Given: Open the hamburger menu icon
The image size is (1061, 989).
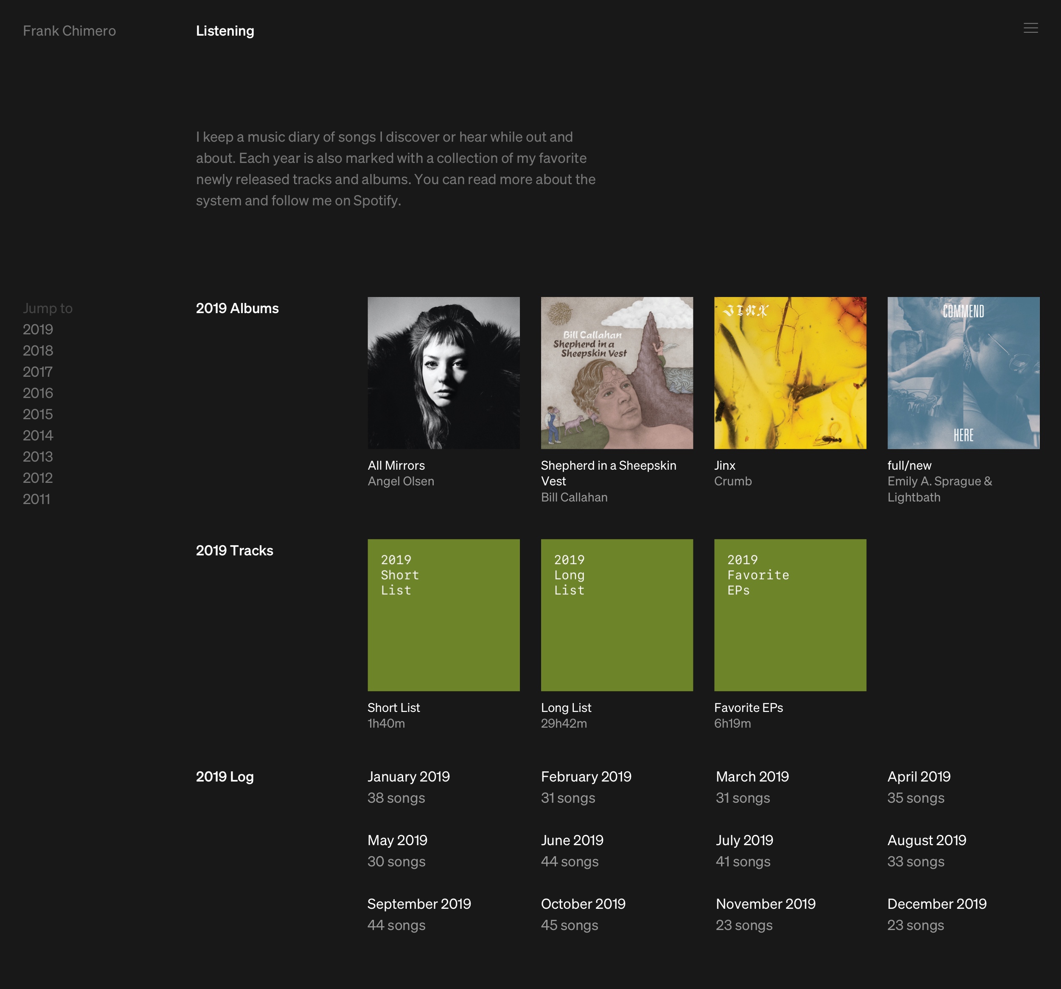Looking at the screenshot, I should click(x=1030, y=28).
